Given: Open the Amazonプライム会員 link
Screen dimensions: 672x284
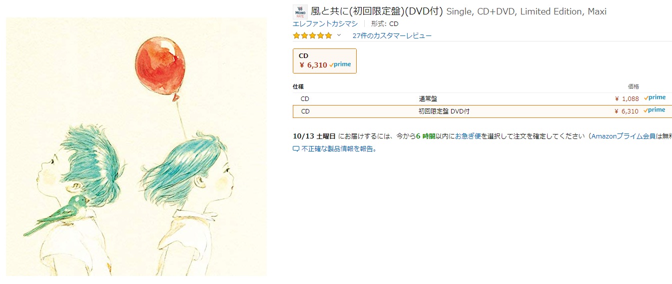Looking at the screenshot, I should (x=623, y=136).
